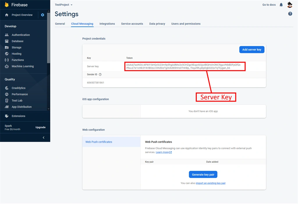The image size is (298, 204).
Task: Click the server key token text
Action: coord(183,66)
